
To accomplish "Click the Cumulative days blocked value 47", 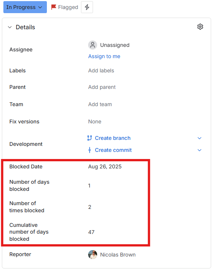I will (x=91, y=232).
